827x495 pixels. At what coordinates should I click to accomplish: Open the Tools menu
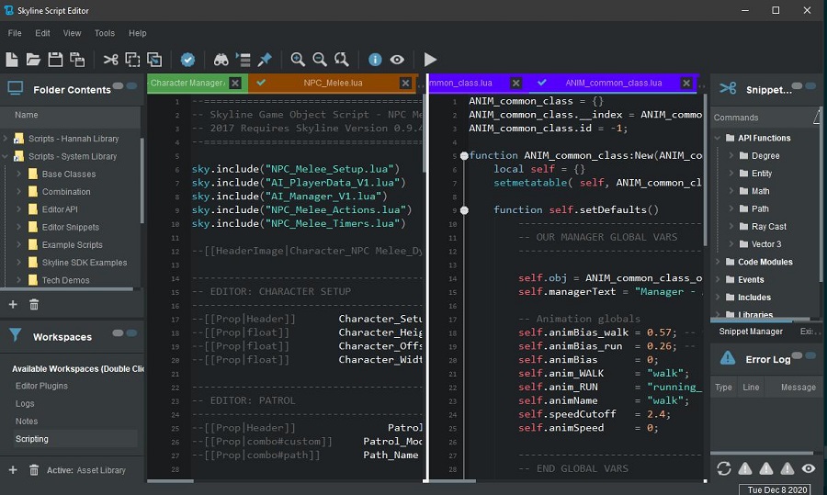(x=105, y=33)
